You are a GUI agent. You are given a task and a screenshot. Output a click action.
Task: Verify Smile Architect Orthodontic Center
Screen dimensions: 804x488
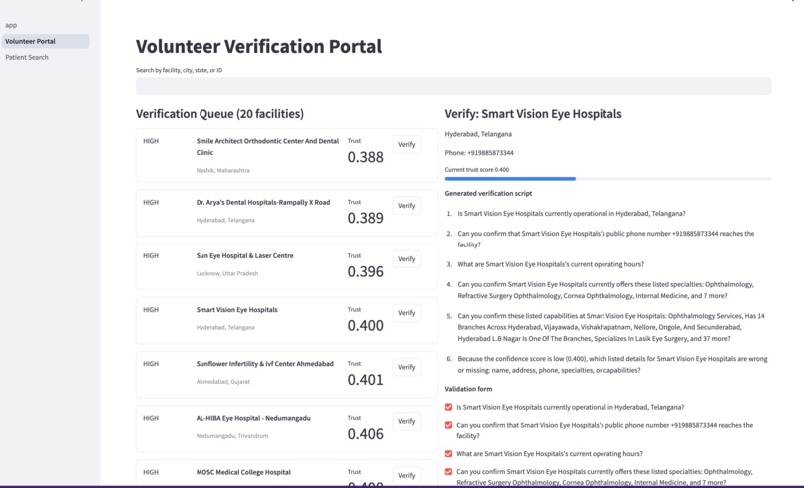[x=407, y=144]
